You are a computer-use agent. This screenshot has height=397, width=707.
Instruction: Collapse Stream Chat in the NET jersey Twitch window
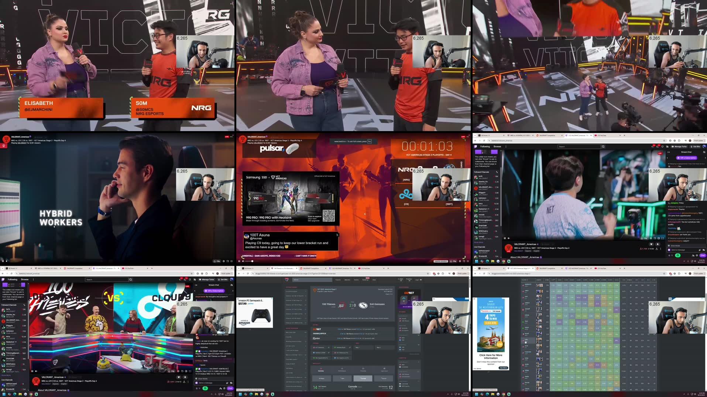pyautogui.click(x=669, y=152)
